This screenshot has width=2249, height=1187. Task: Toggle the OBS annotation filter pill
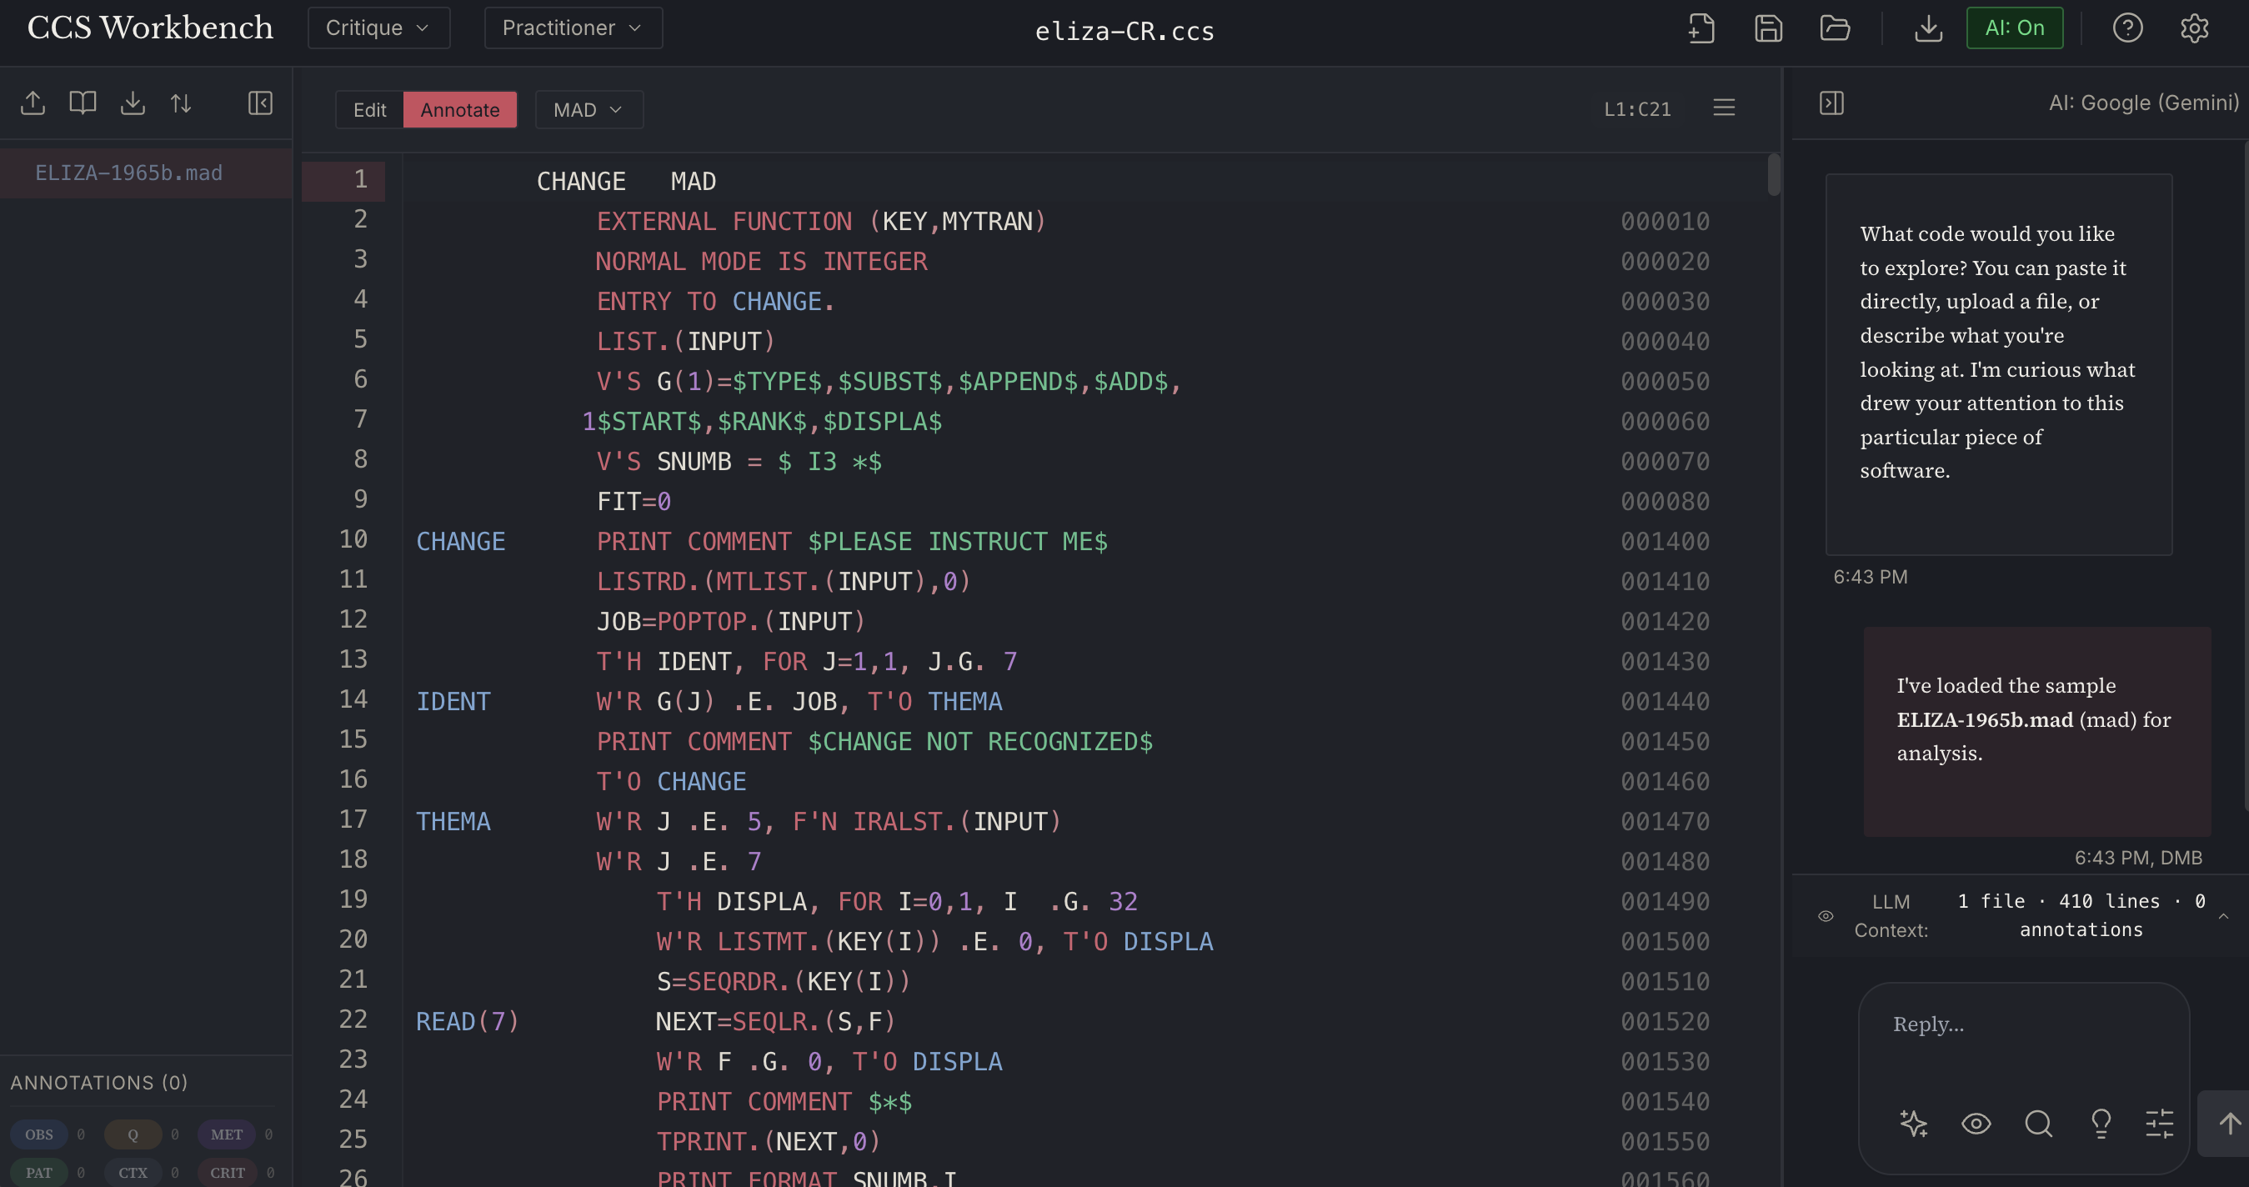pyautogui.click(x=39, y=1134)
